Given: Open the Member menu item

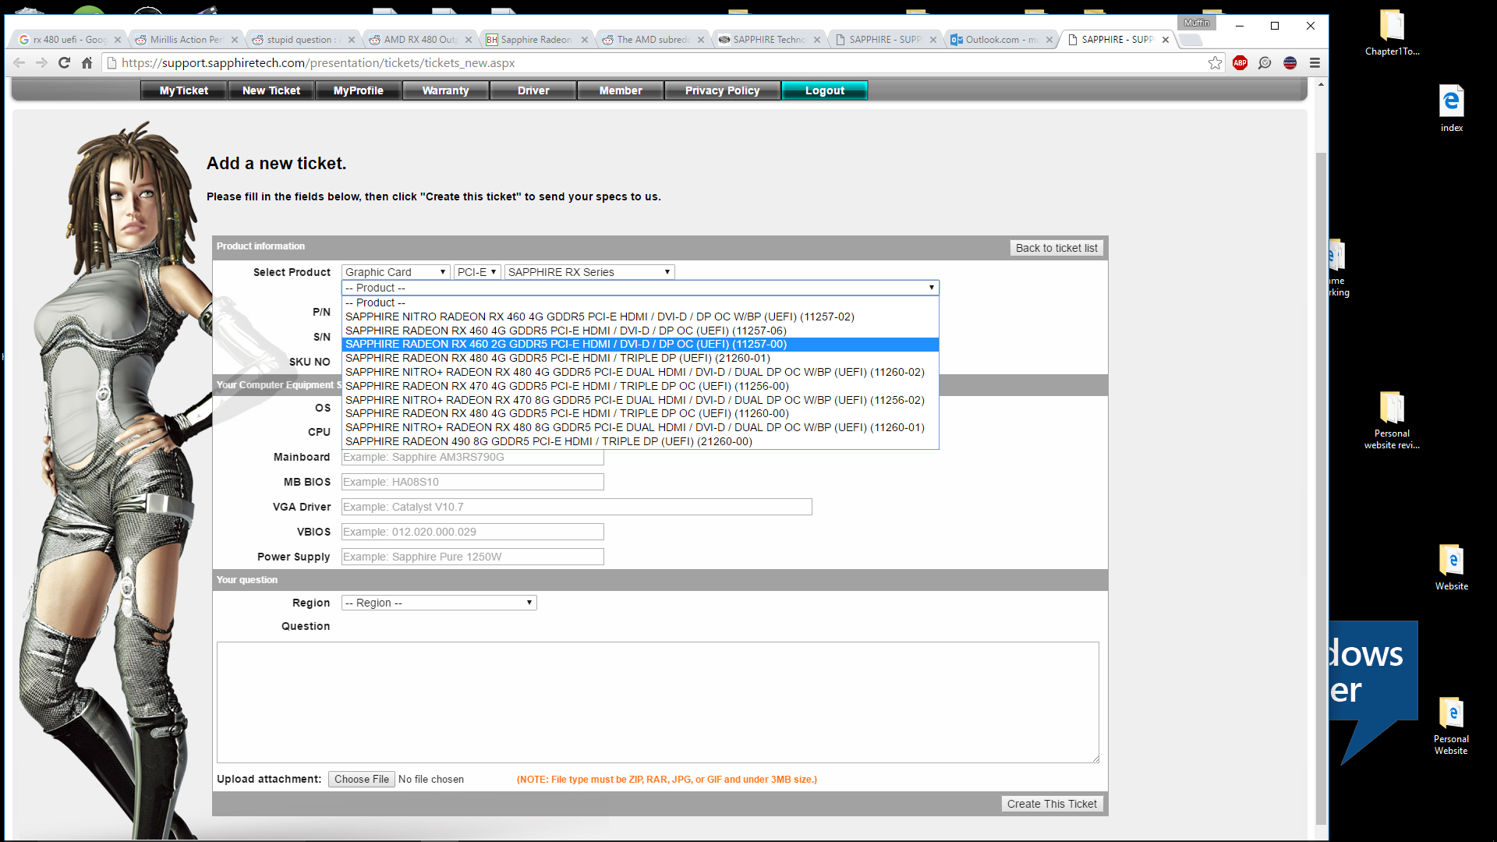Looking at the screenshot, I should click(x=621, y=90).
